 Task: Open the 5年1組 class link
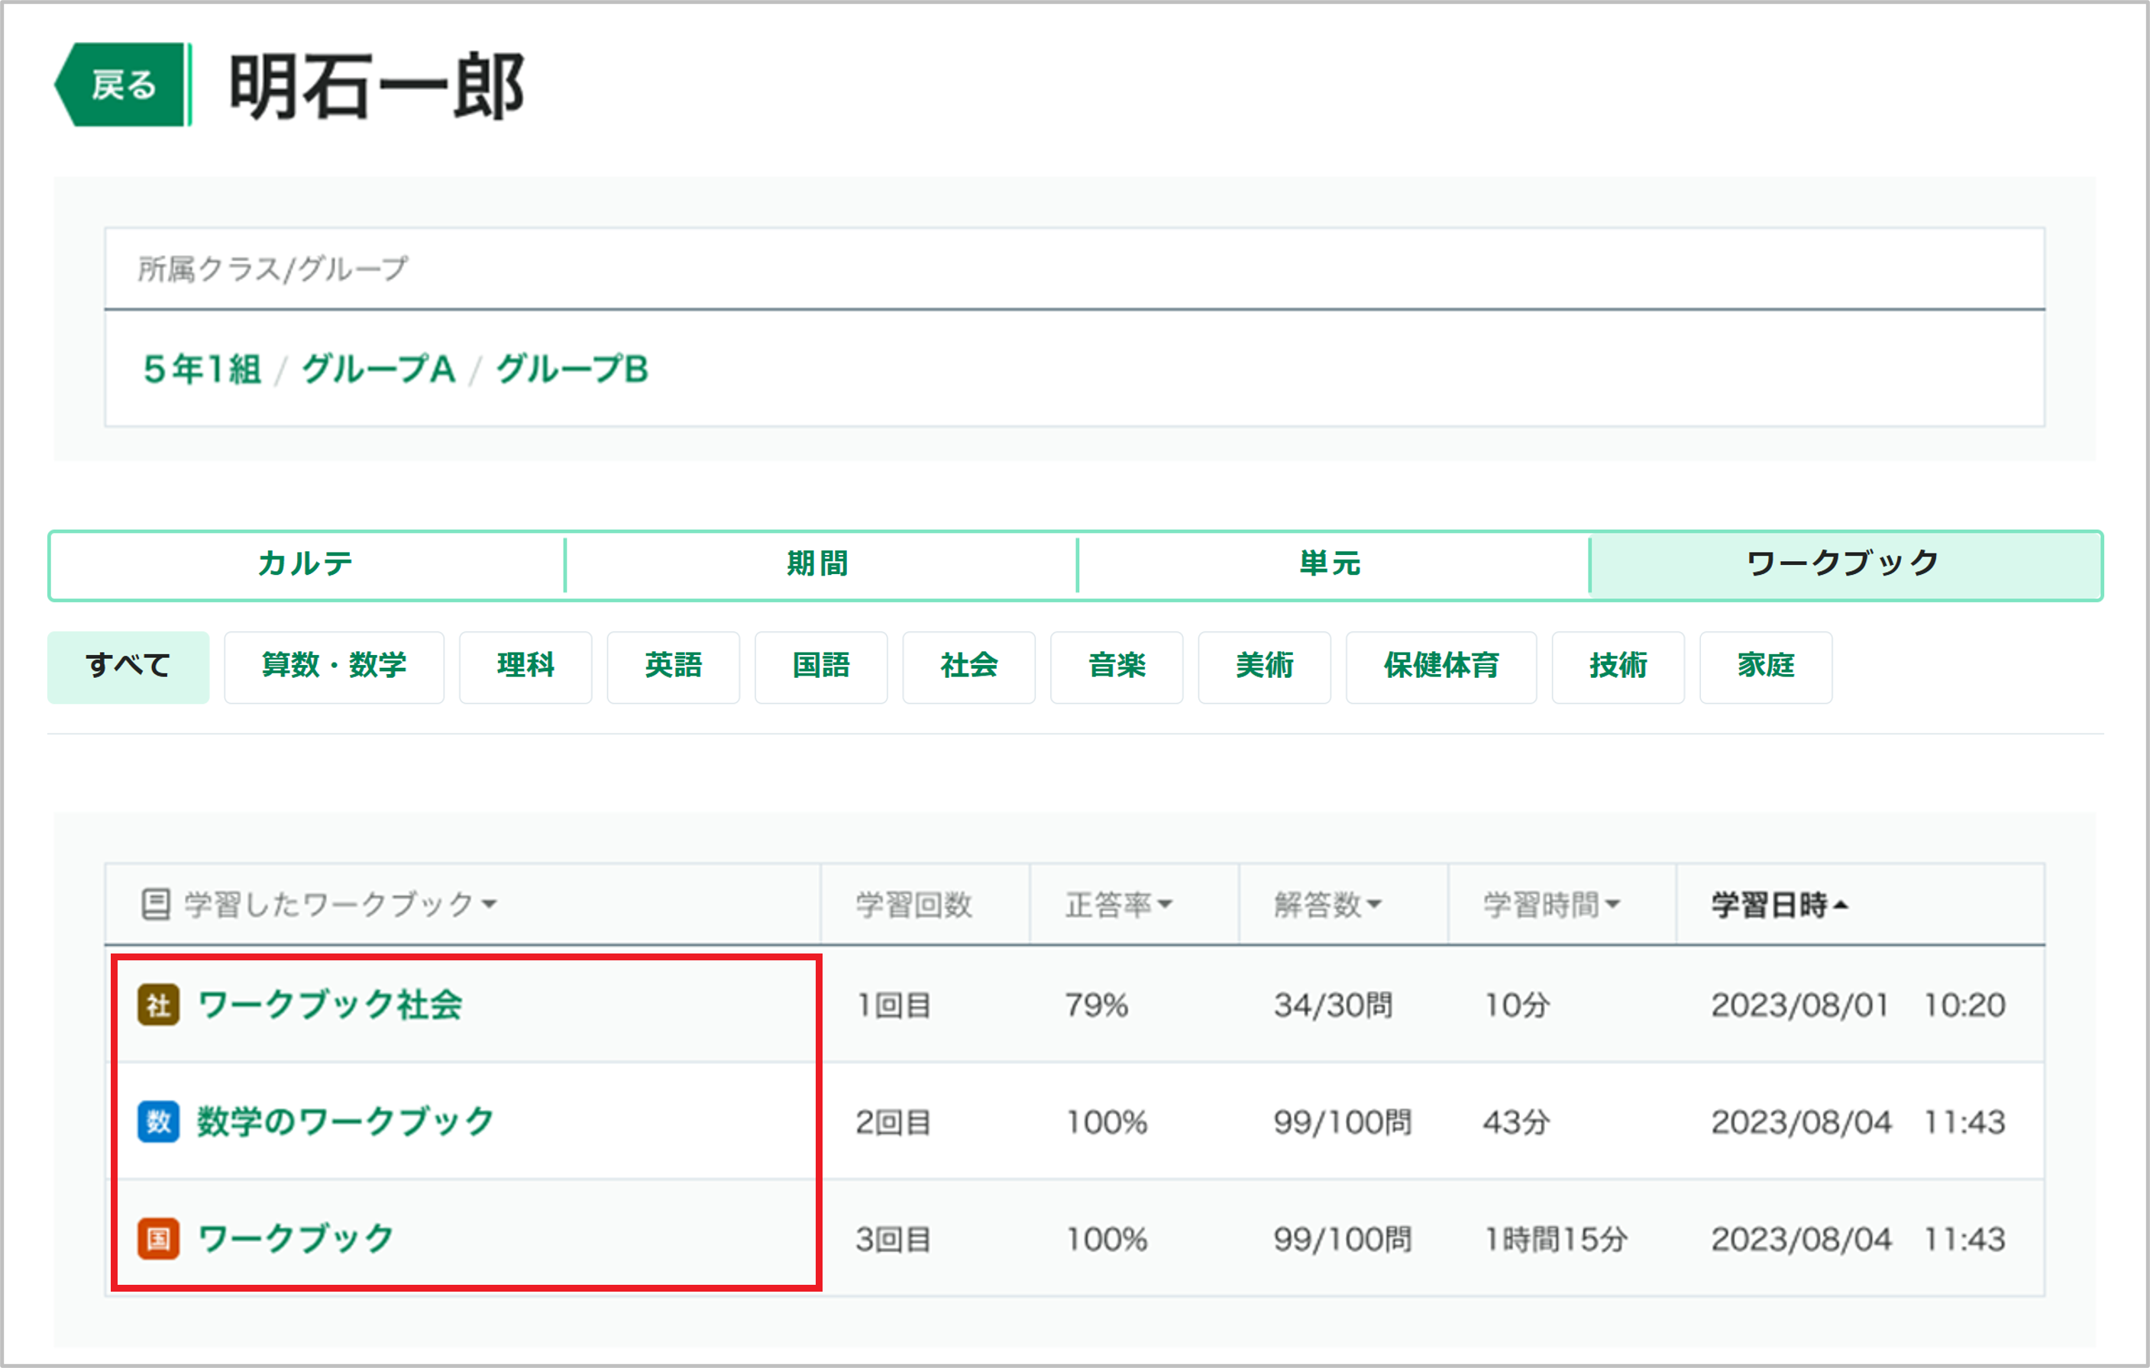(x=202, y=369)
